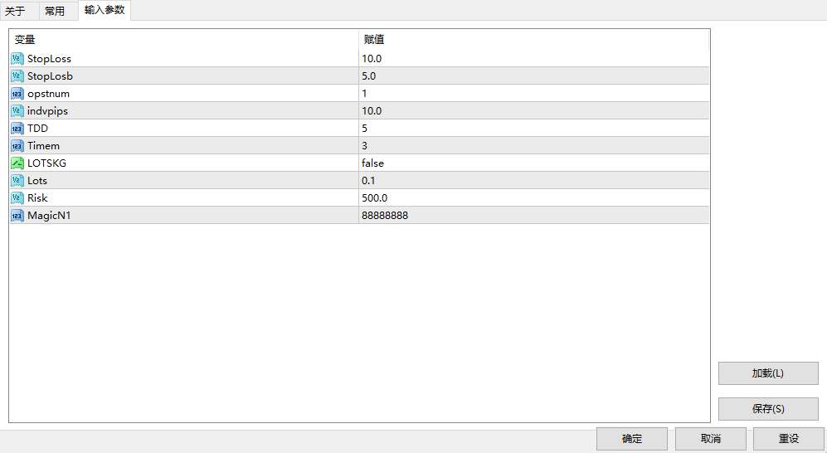Select the LOTSKG false value cell
827x453 pixels.
(x=533, y=163)
